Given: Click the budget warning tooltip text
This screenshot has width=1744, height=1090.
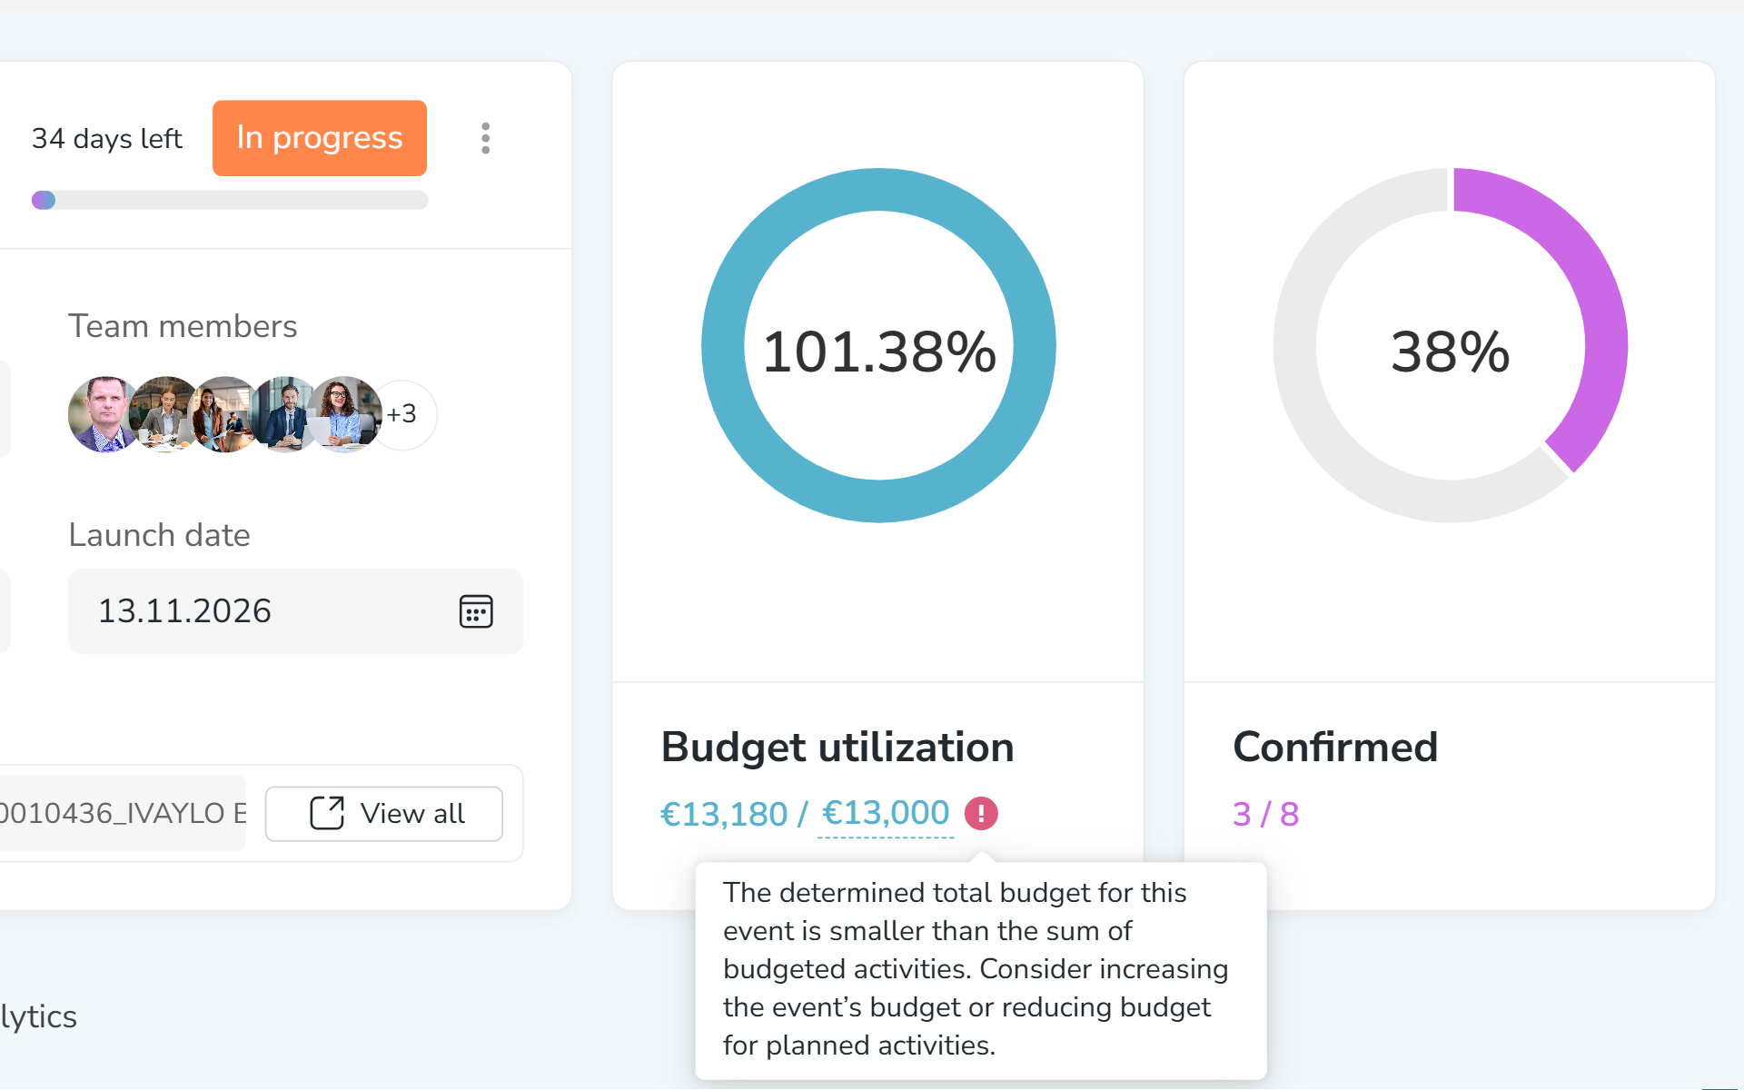Looking at the screenshot, I should [976, 968].
